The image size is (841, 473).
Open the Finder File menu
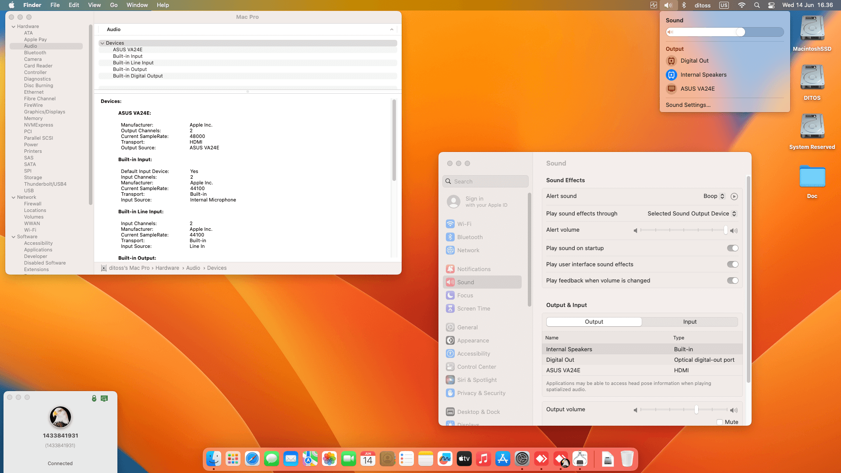55,5
